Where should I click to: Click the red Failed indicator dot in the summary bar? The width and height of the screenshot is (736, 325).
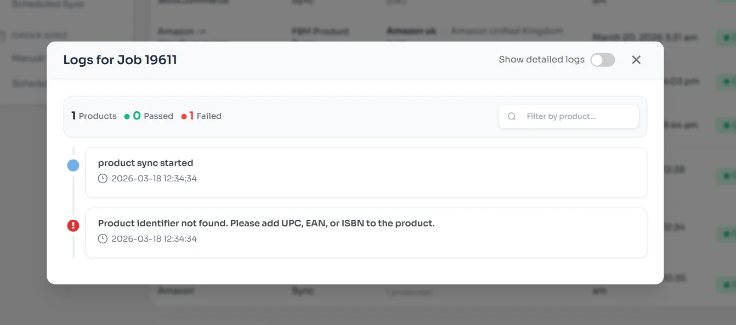(x=183, y=116)
